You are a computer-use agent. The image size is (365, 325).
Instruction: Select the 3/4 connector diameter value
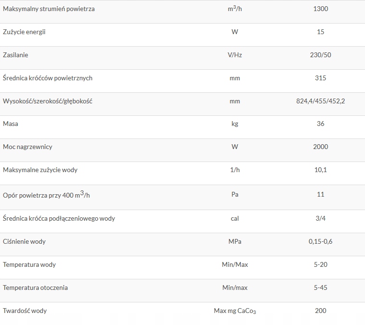[x=320, y=218]
